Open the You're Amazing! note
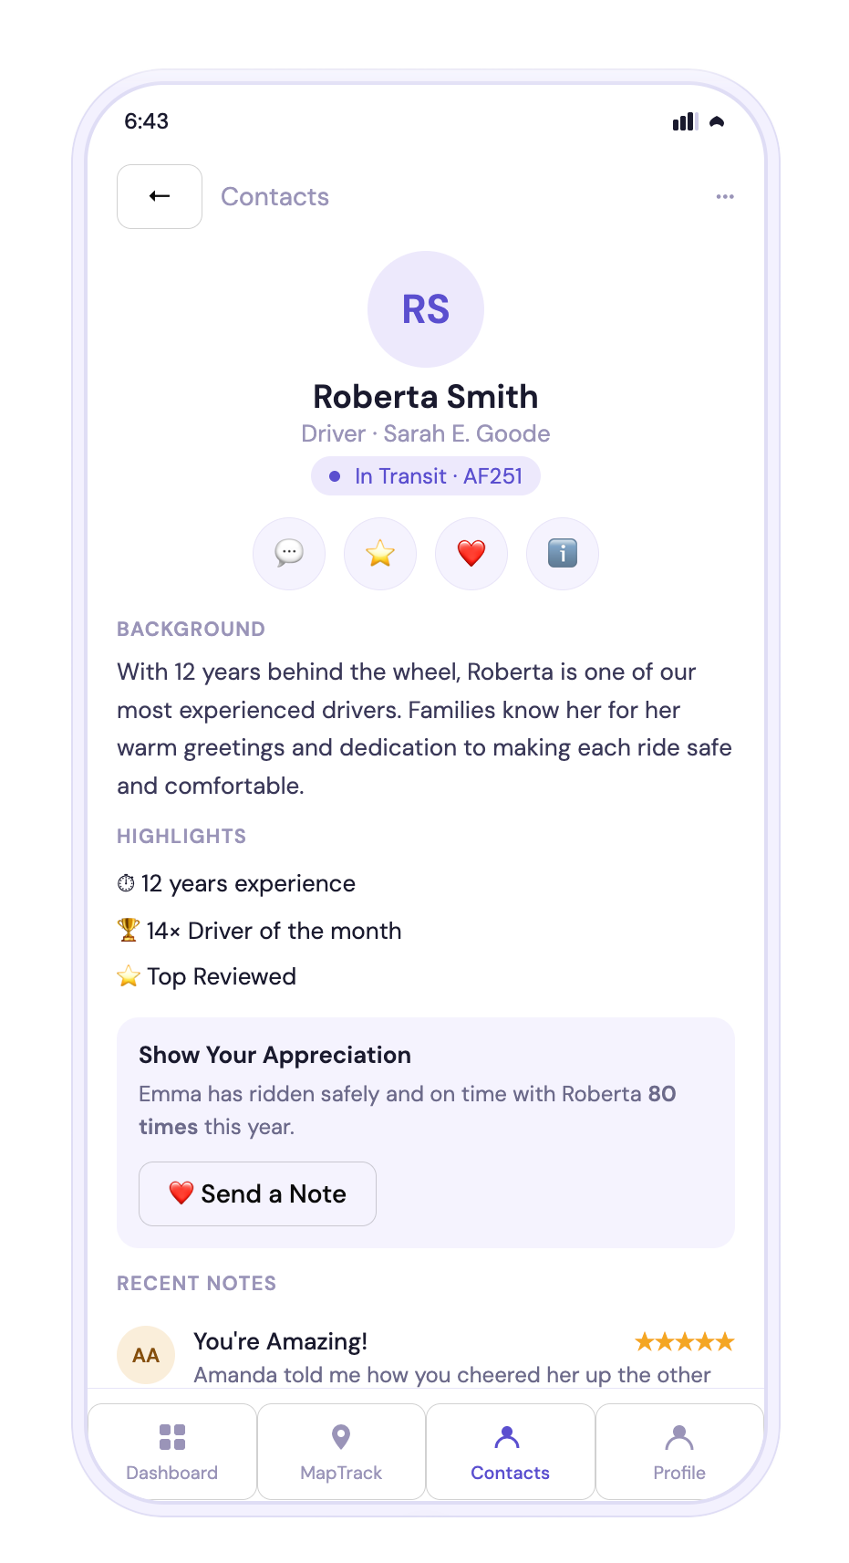This screenshot has height=1563, width=849. point(281,1341)
